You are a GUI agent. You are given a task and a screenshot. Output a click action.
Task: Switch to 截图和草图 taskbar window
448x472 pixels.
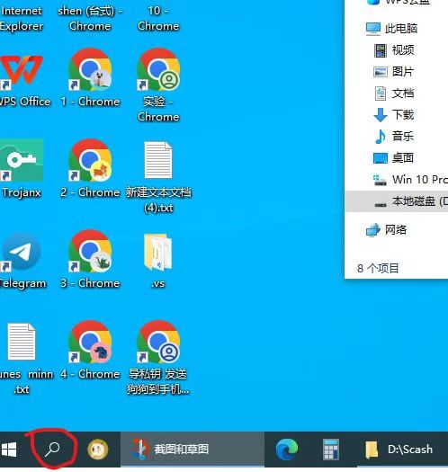(193, 450)
